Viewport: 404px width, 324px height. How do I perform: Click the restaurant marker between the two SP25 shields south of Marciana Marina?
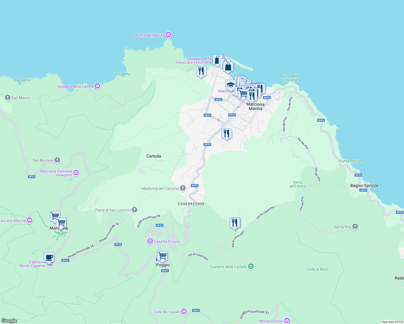[x=227, y=134]
